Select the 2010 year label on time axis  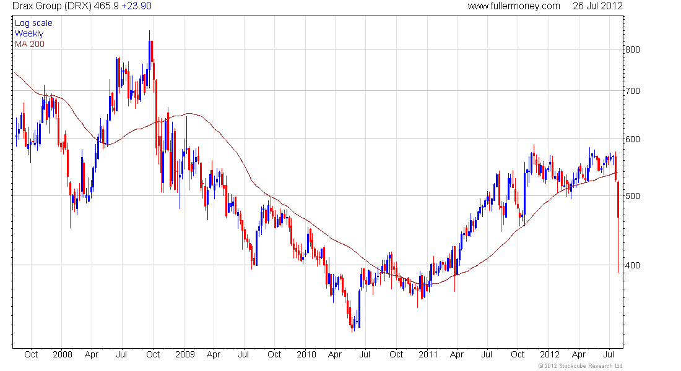click(306, 354)
